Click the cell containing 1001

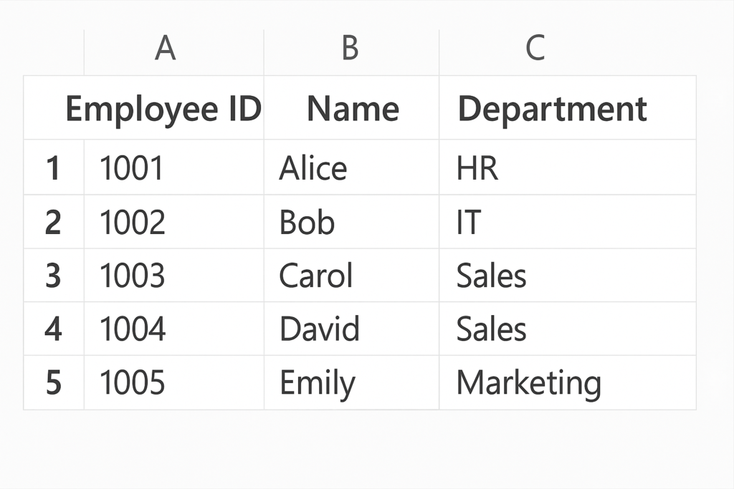click(132, 168)
